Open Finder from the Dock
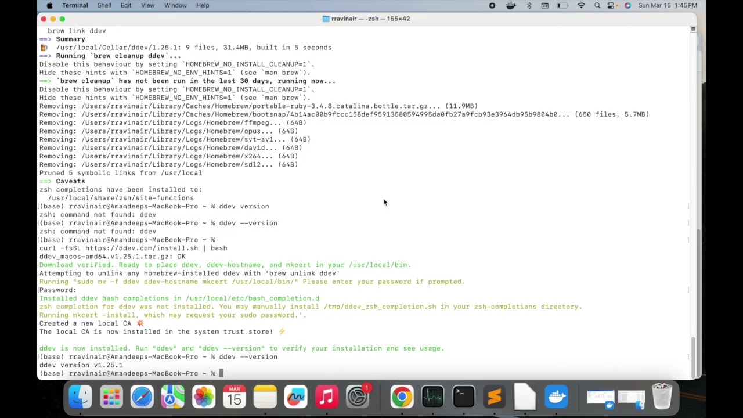Image resolution: width=743 pixels, height=418 pixels. (80, 397)
